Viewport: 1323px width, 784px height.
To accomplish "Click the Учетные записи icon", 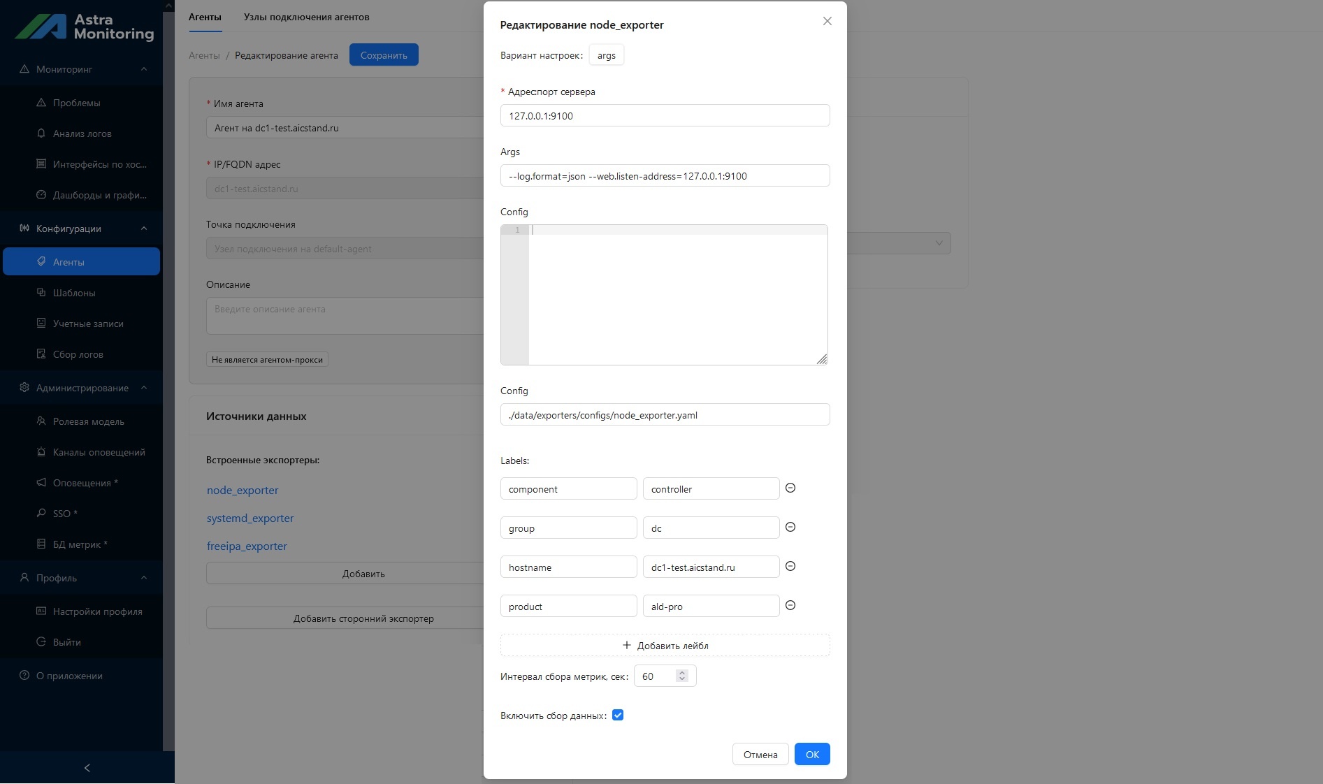I will tap(41, 324).
